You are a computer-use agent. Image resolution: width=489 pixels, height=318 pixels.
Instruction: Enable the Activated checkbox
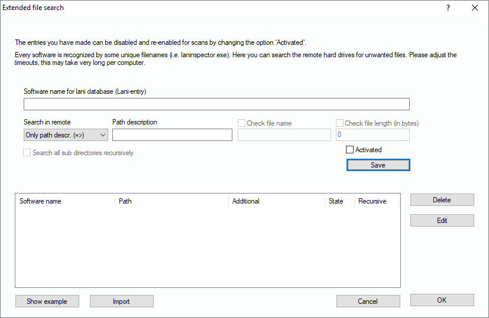[x=350, y=150]
